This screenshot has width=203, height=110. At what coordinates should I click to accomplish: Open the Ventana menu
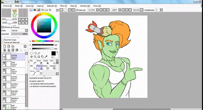85,6
